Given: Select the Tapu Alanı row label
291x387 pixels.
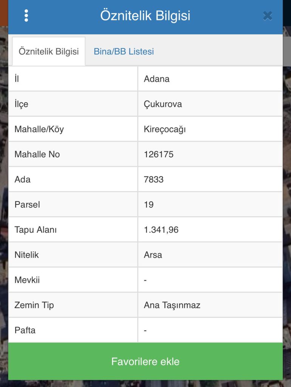Looking at the screenshot, I should [36, 229].
